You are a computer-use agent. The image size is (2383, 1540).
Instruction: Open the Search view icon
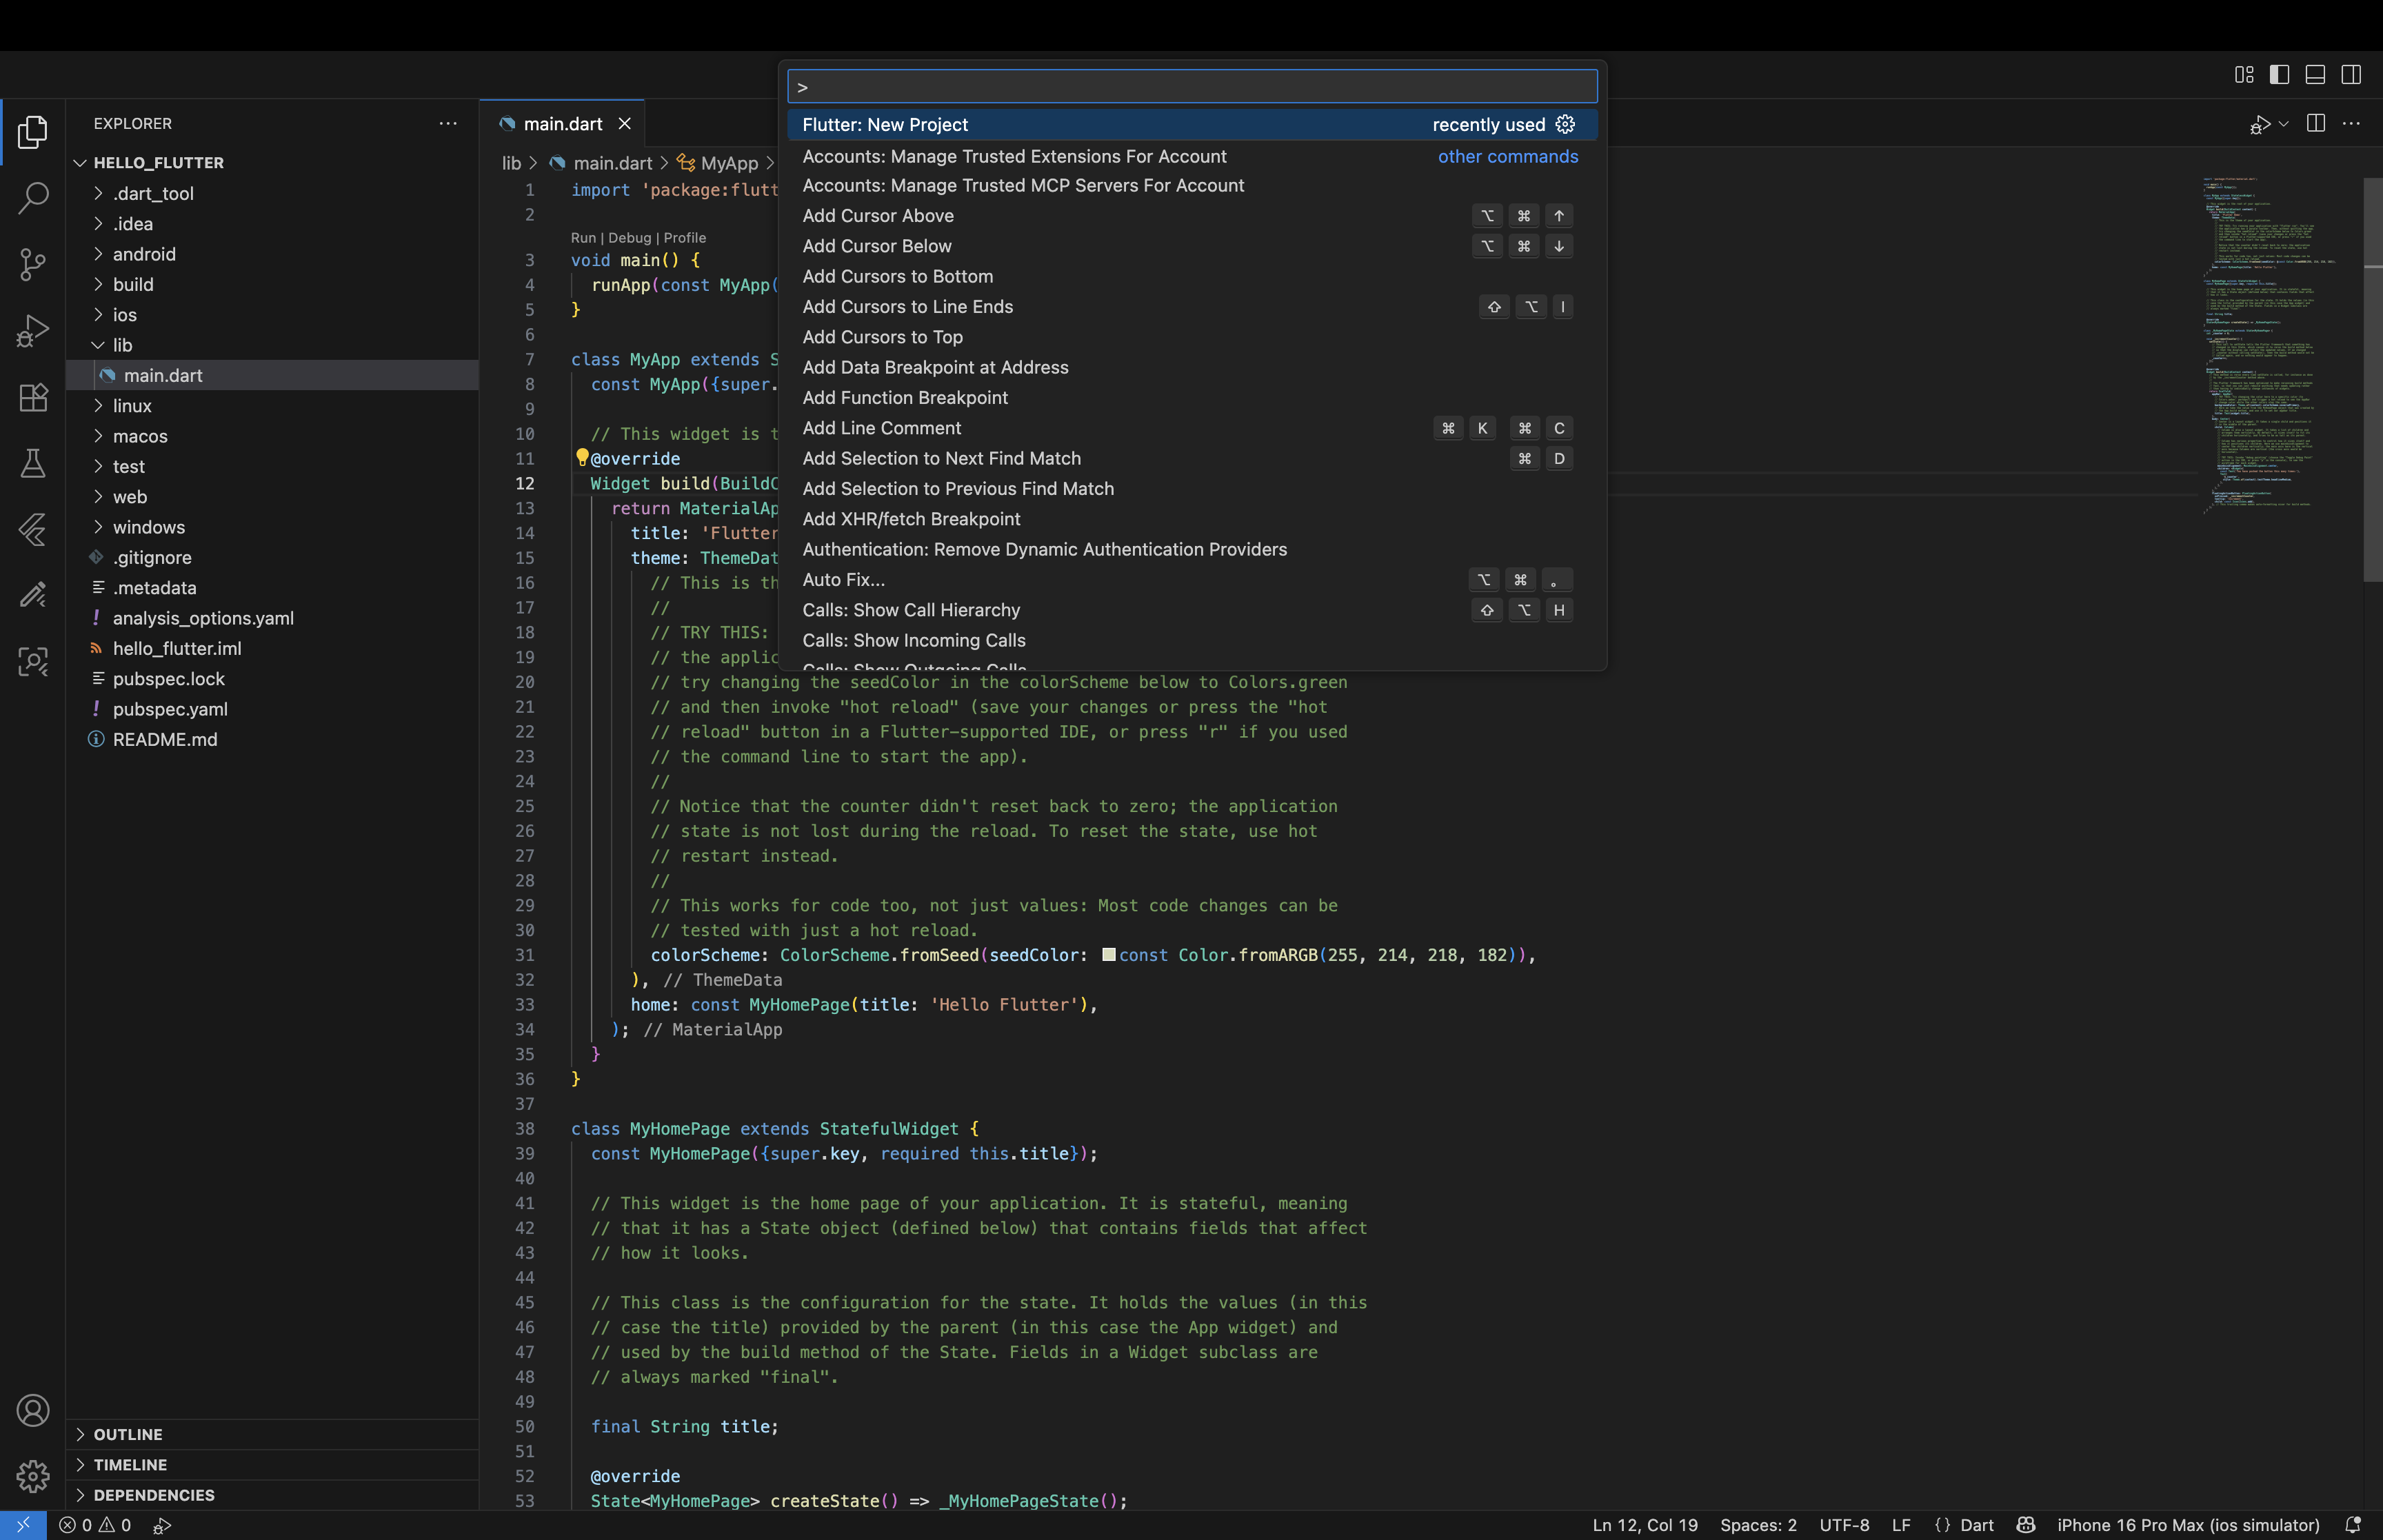(33, 198)
